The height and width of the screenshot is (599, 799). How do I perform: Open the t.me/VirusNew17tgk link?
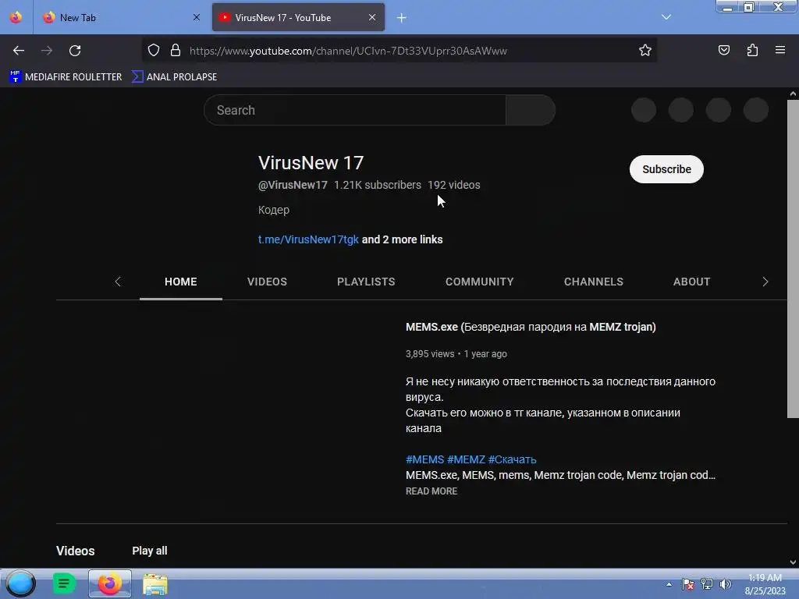[308, 239]
